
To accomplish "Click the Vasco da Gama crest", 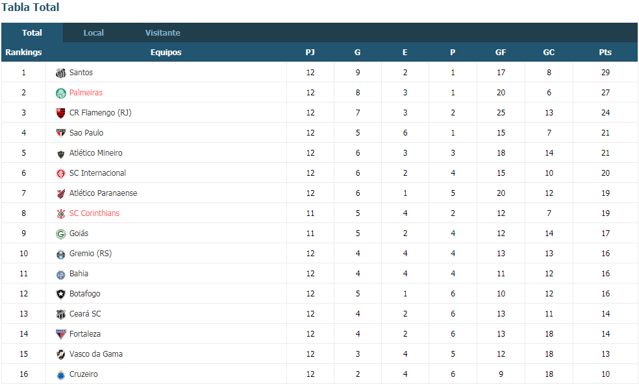I will (61, 354).
